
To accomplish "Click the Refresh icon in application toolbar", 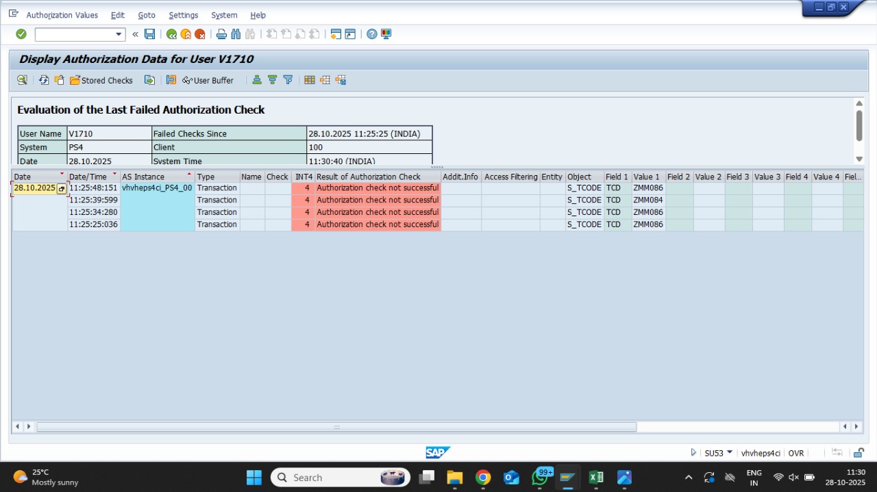I will [44, 80].
